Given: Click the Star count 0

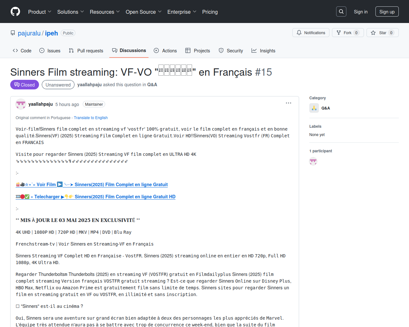Looking at the screenshot, I should pos(391,33).
